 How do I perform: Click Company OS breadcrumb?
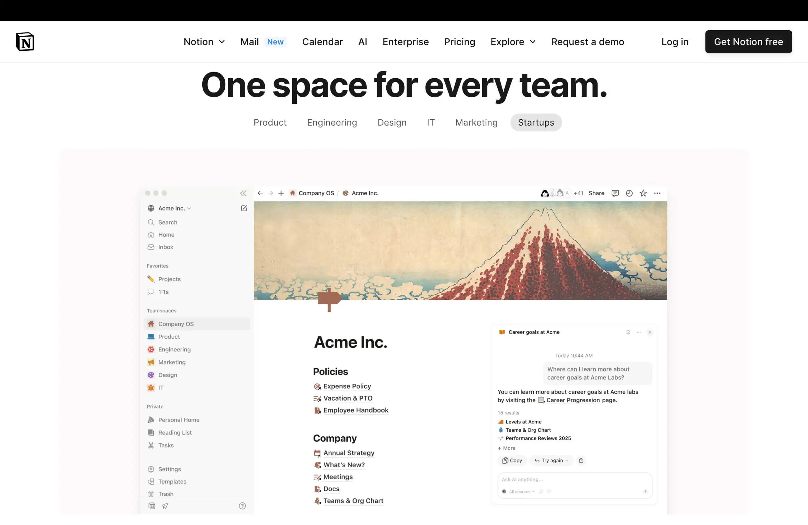312,193
